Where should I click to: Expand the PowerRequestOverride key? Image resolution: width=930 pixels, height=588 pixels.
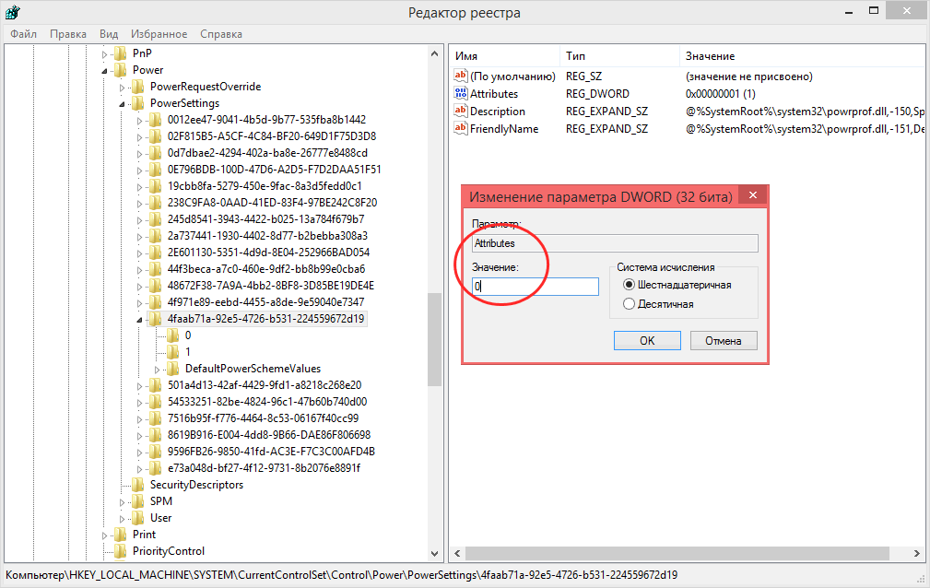(x=123, y=88)
